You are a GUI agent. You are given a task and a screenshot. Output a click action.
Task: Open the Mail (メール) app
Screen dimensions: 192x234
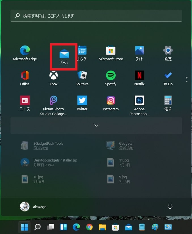(x=64, y=57)
